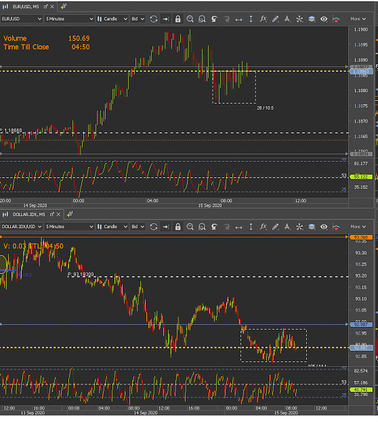Viewport: 378px width, 423px height.
Task: Click vertical stretch arrow on EUR/USD chart
Action: coord(251,19)
